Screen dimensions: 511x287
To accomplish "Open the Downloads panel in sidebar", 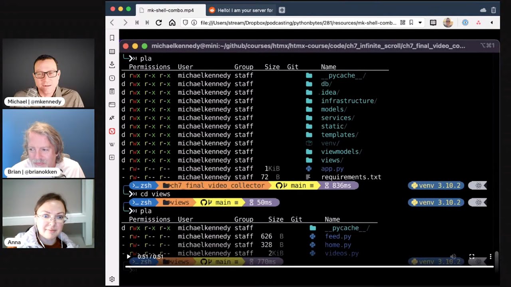I will [112, 65].
